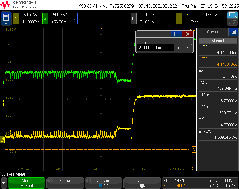Open Delay dialog menu list icon

point(176,34)
